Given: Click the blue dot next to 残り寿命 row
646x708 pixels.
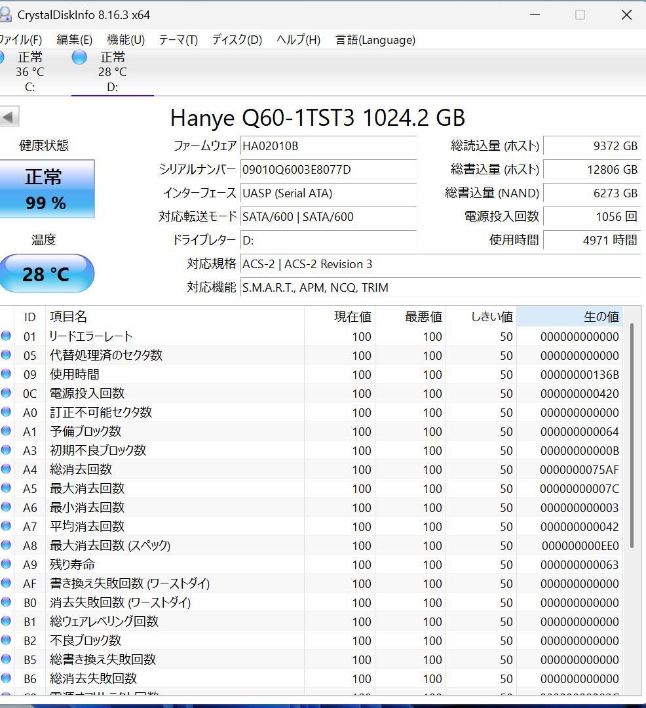Looking at the screenshot, I should point(7,564).
